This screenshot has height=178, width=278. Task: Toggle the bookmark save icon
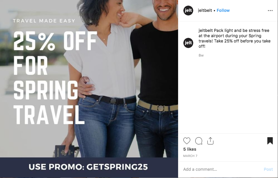click(x=270, y=141)
